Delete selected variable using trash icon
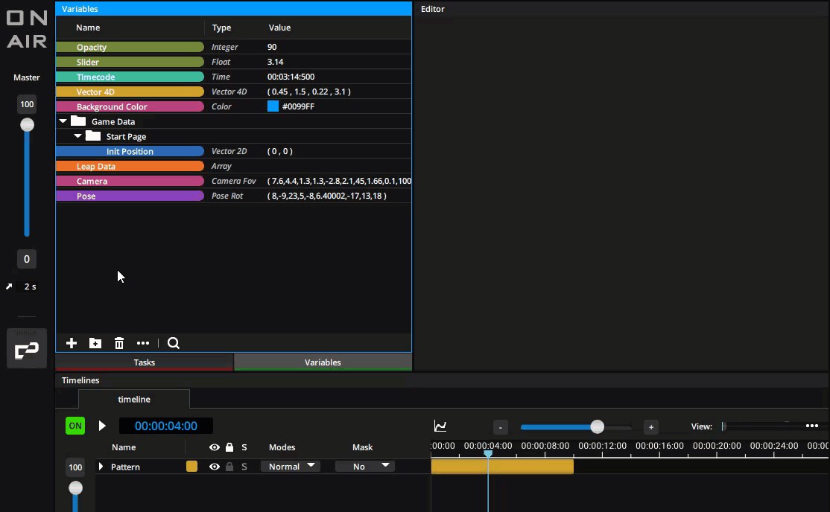The image size is (830, 512). click(119, 343)
